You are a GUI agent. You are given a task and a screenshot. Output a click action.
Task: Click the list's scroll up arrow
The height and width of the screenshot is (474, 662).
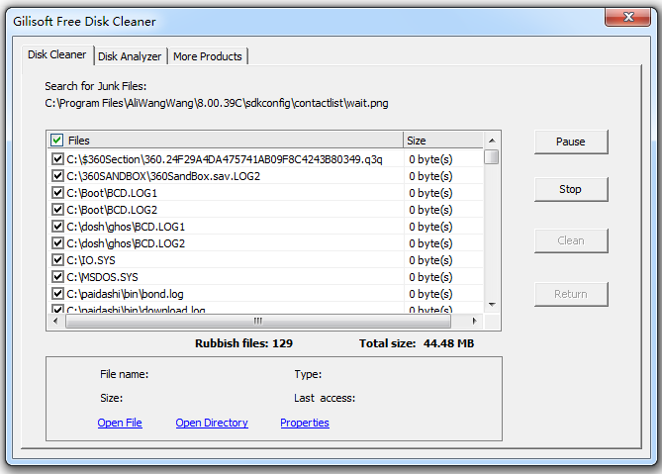(x=492, y=141)
